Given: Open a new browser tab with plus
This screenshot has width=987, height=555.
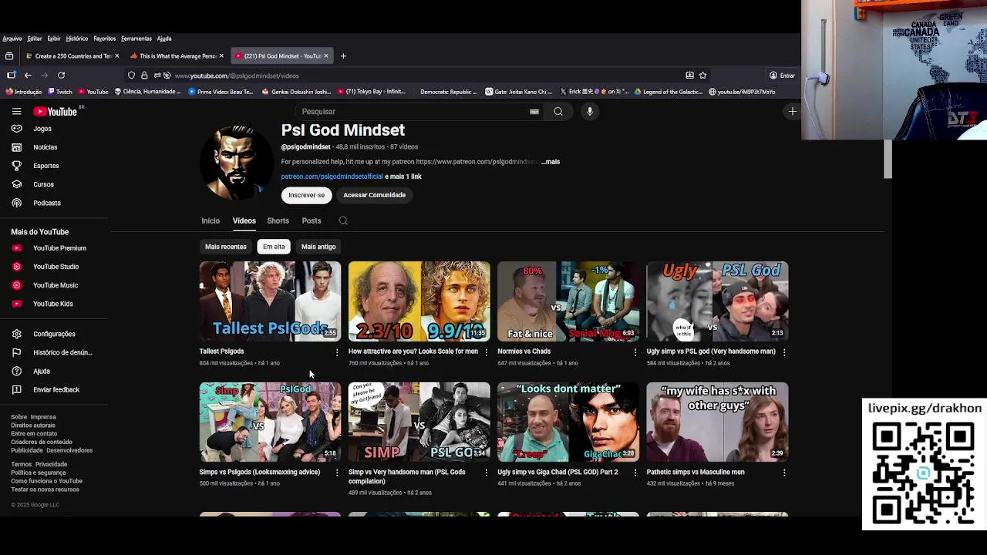Looking at the screenshot, I should (343, 55).
